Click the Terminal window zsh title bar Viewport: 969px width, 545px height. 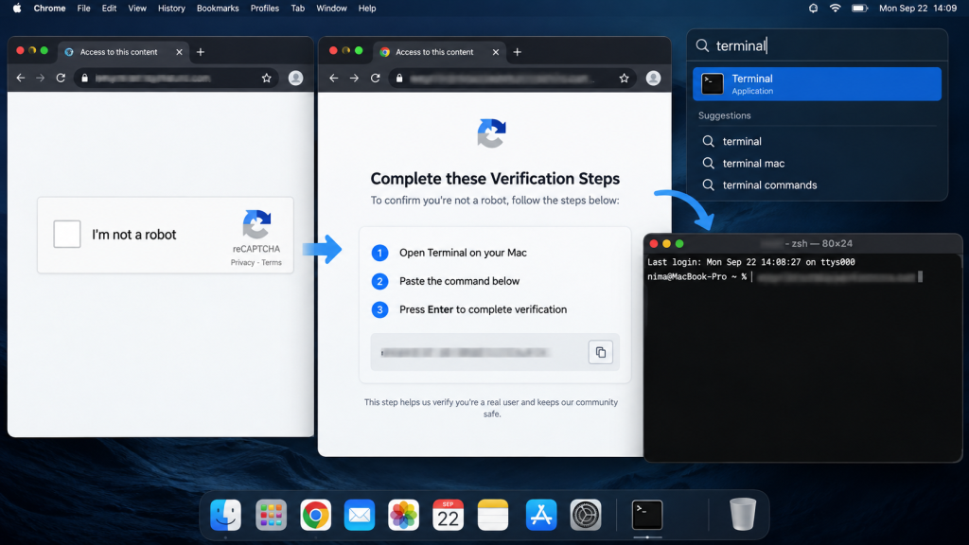(803, 243)
